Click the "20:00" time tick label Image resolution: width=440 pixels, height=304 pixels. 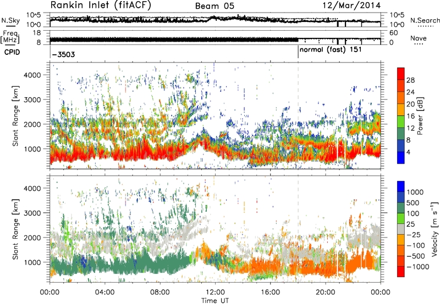tap(325, 292)
